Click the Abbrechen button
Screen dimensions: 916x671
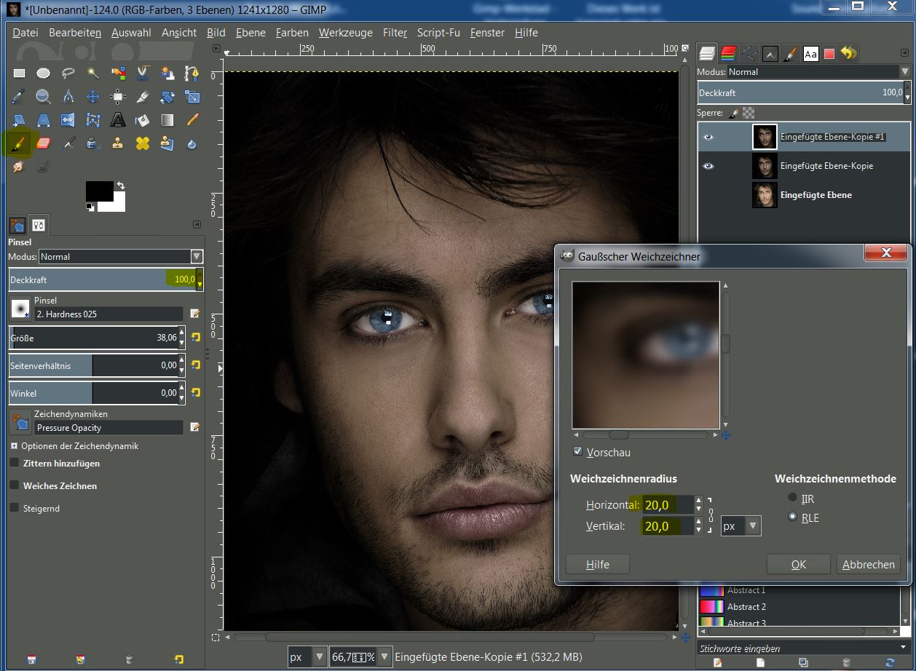click(868, 564)
